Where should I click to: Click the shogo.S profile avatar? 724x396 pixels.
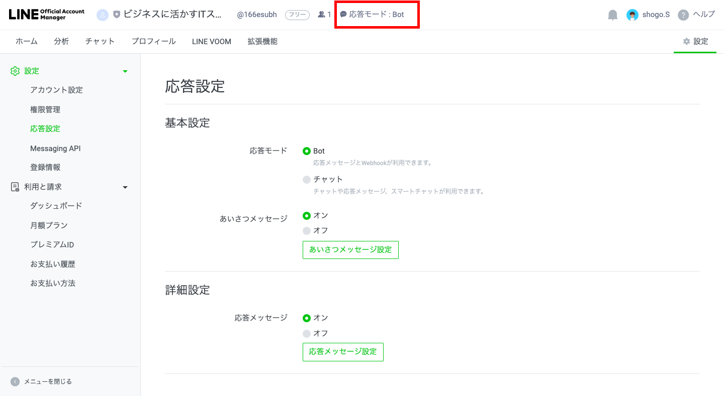point(632,15)
